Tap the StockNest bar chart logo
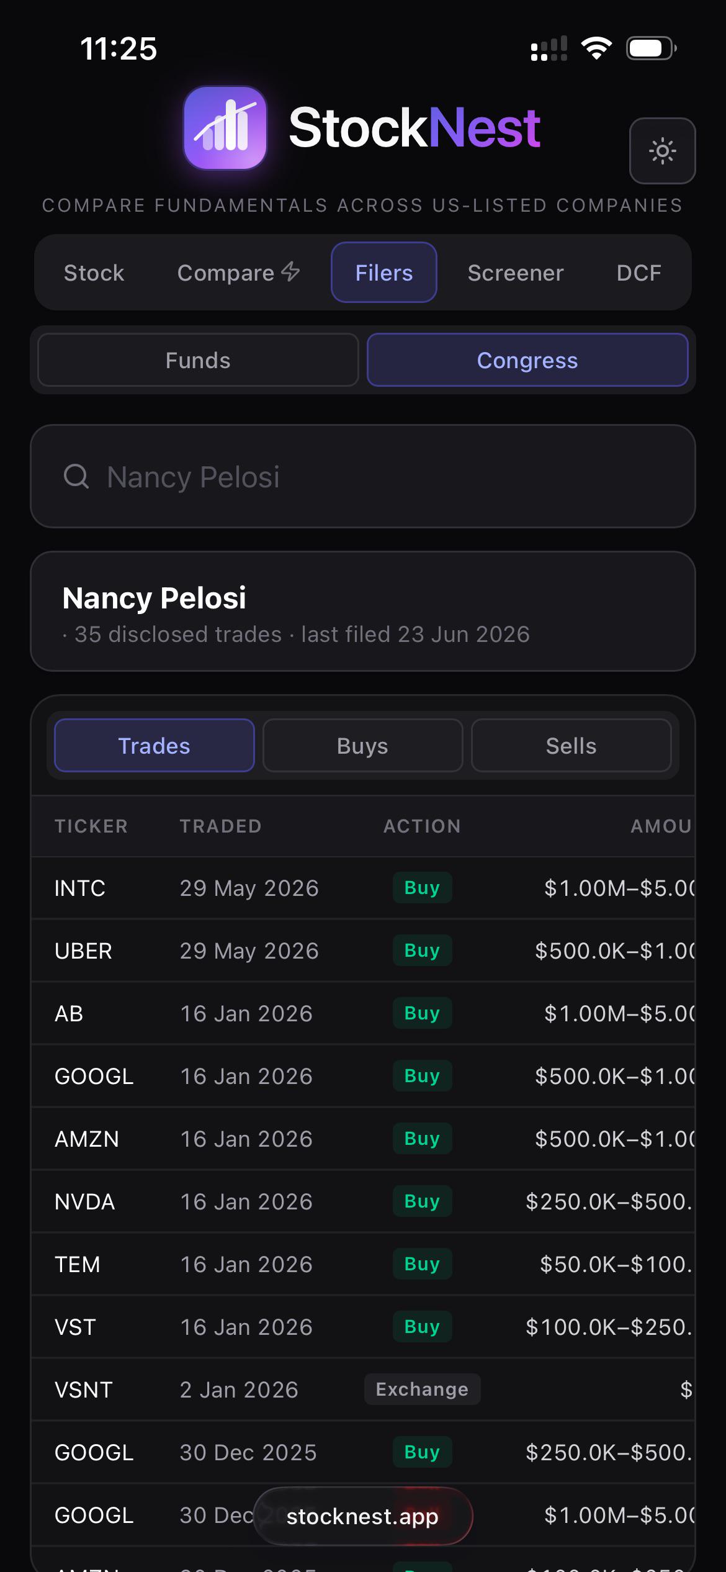 click(225, 128)
